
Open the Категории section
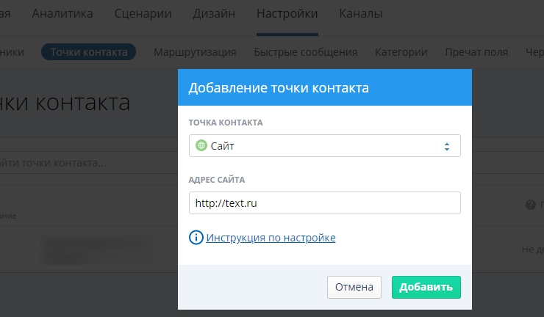point(401,52)
